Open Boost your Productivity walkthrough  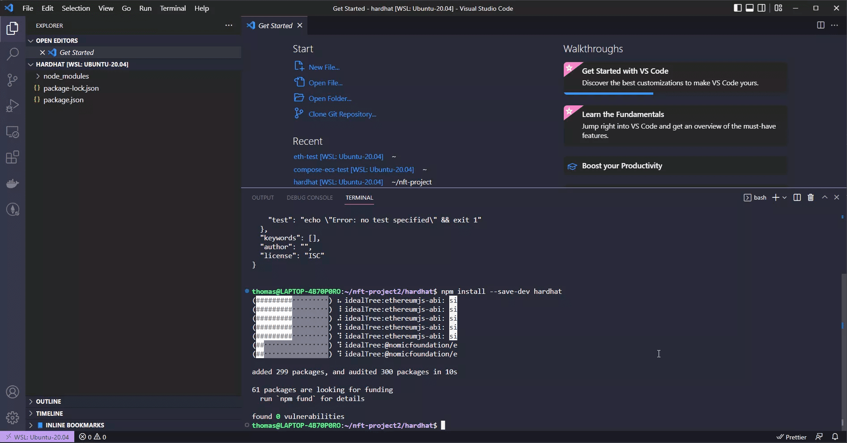click(x=675, y=166)
